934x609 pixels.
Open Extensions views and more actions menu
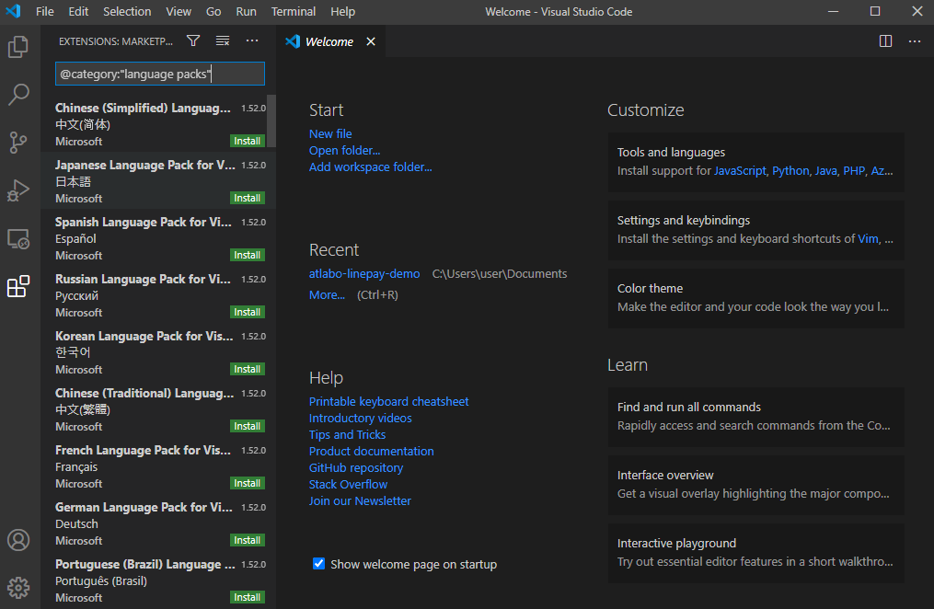point(252,41)
